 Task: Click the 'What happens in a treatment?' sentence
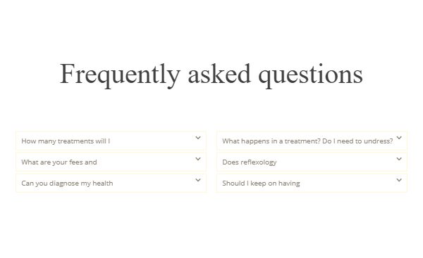tap(271, 141)
